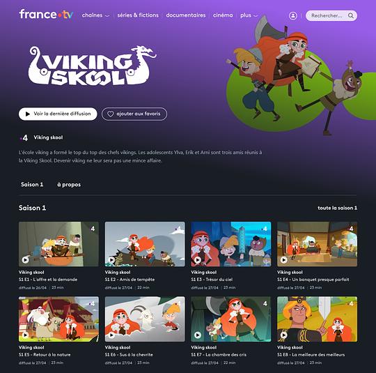Click play icon on S1 E8 thumbnail
The image size is (376, 373).
(283, 335)
